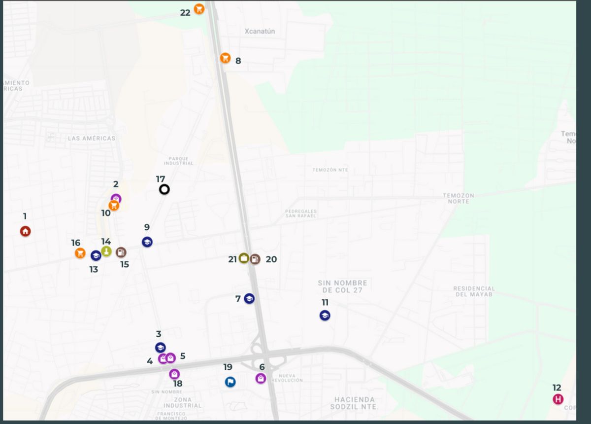The height and width of the screenshot is (424, 591).
Task: Select the brown gas pump marker 15
Action: click(121, 252)
